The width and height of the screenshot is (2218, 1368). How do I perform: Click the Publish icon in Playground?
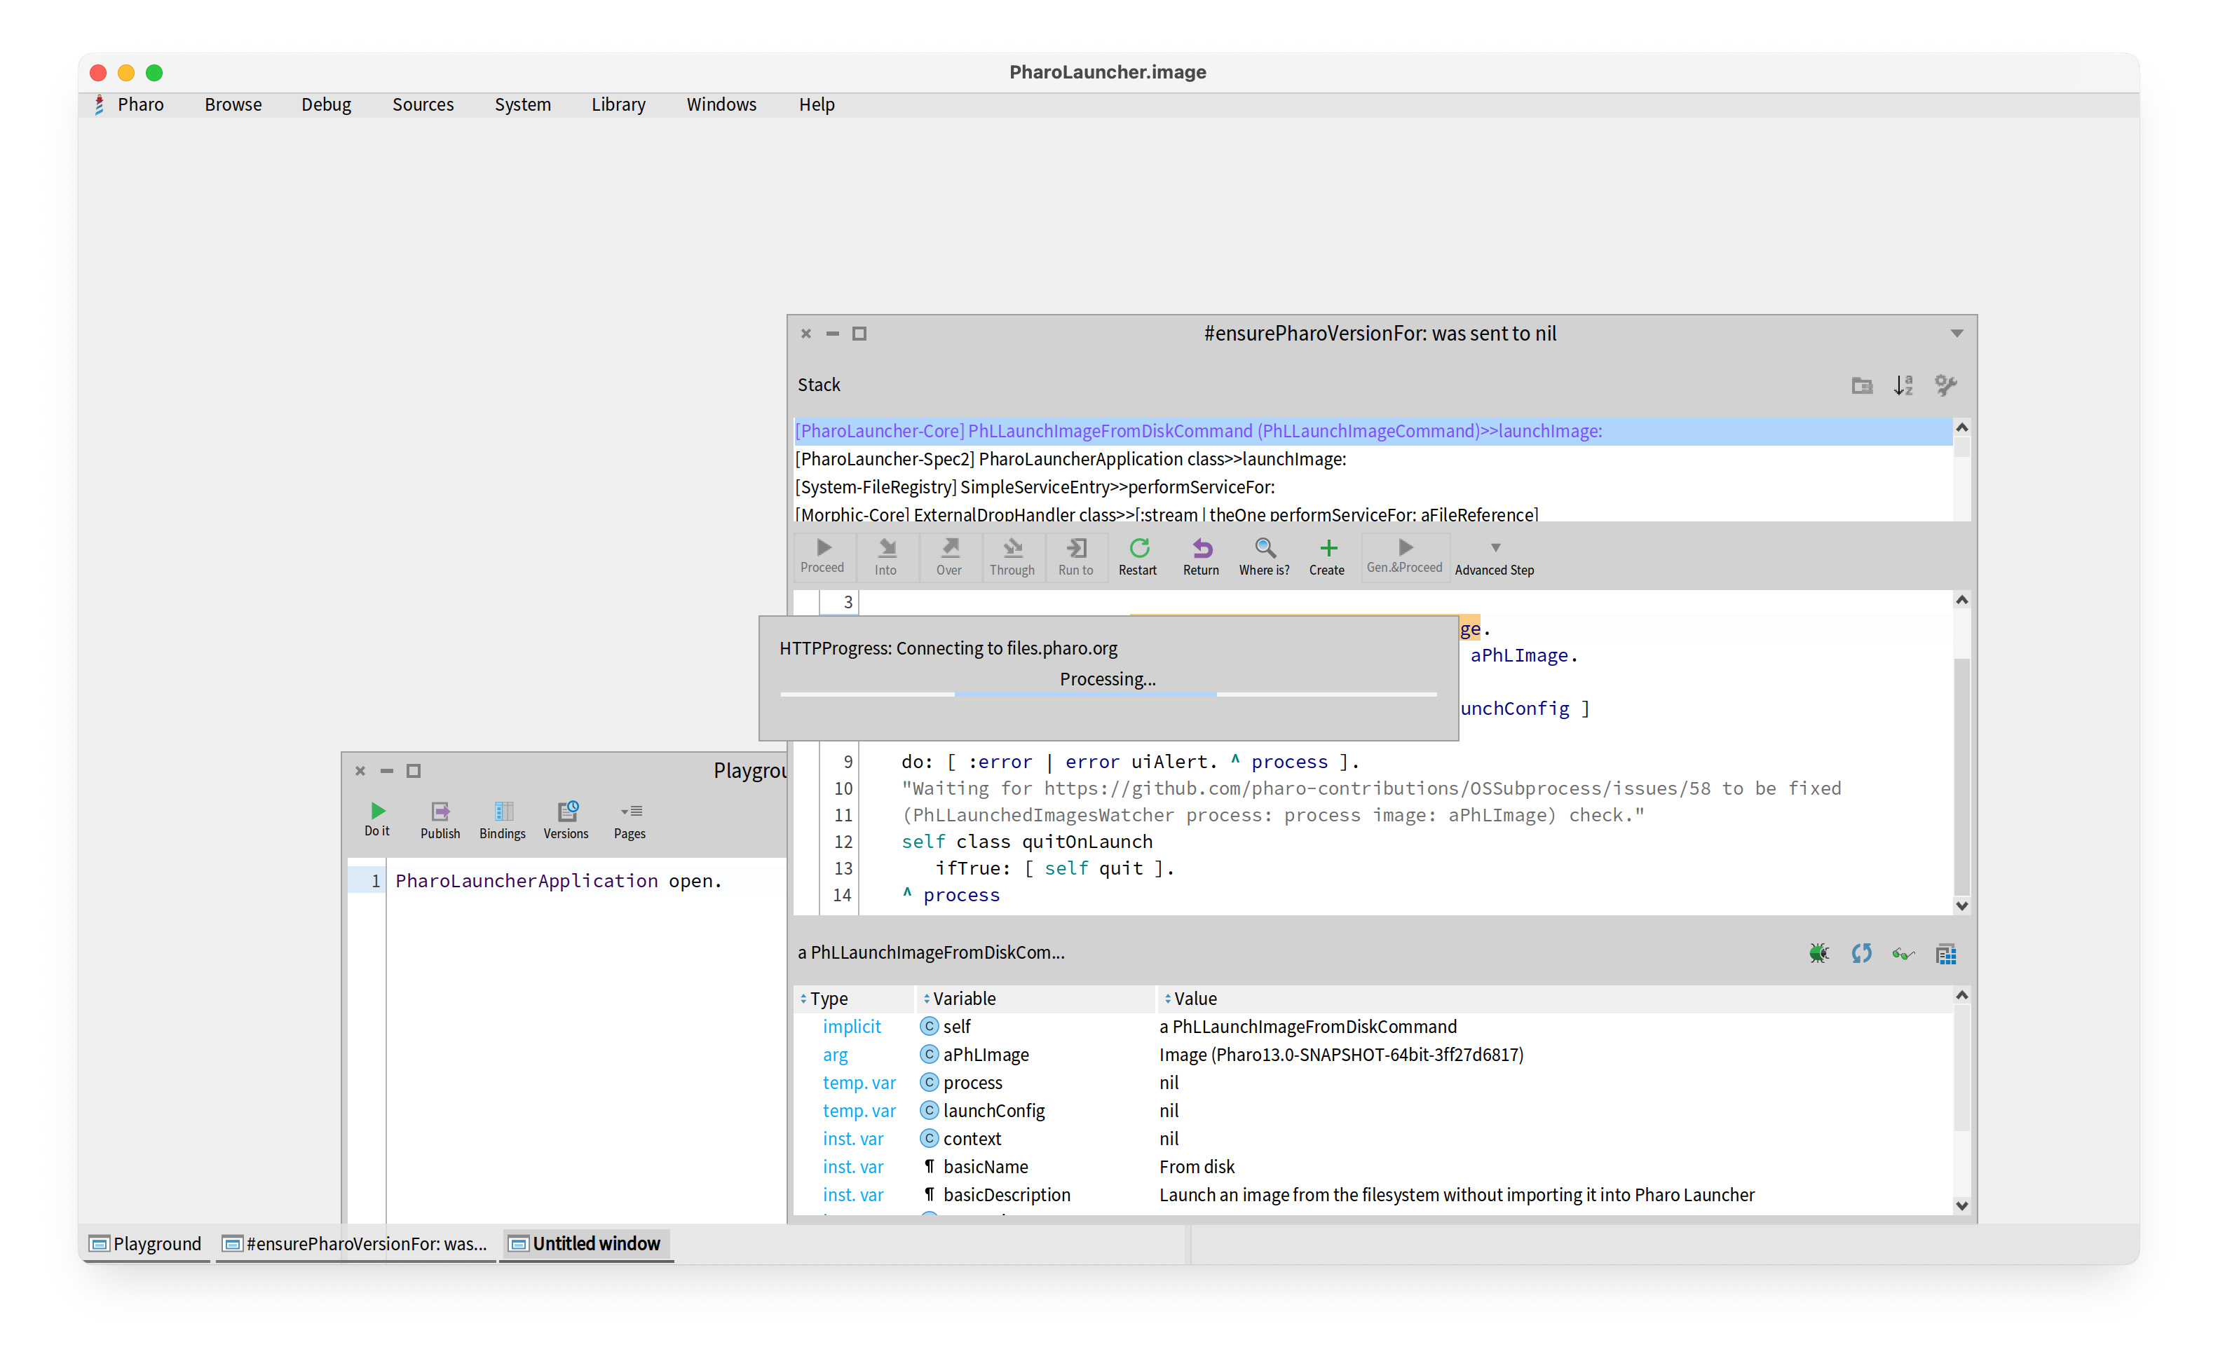click(x=440, y=812)
